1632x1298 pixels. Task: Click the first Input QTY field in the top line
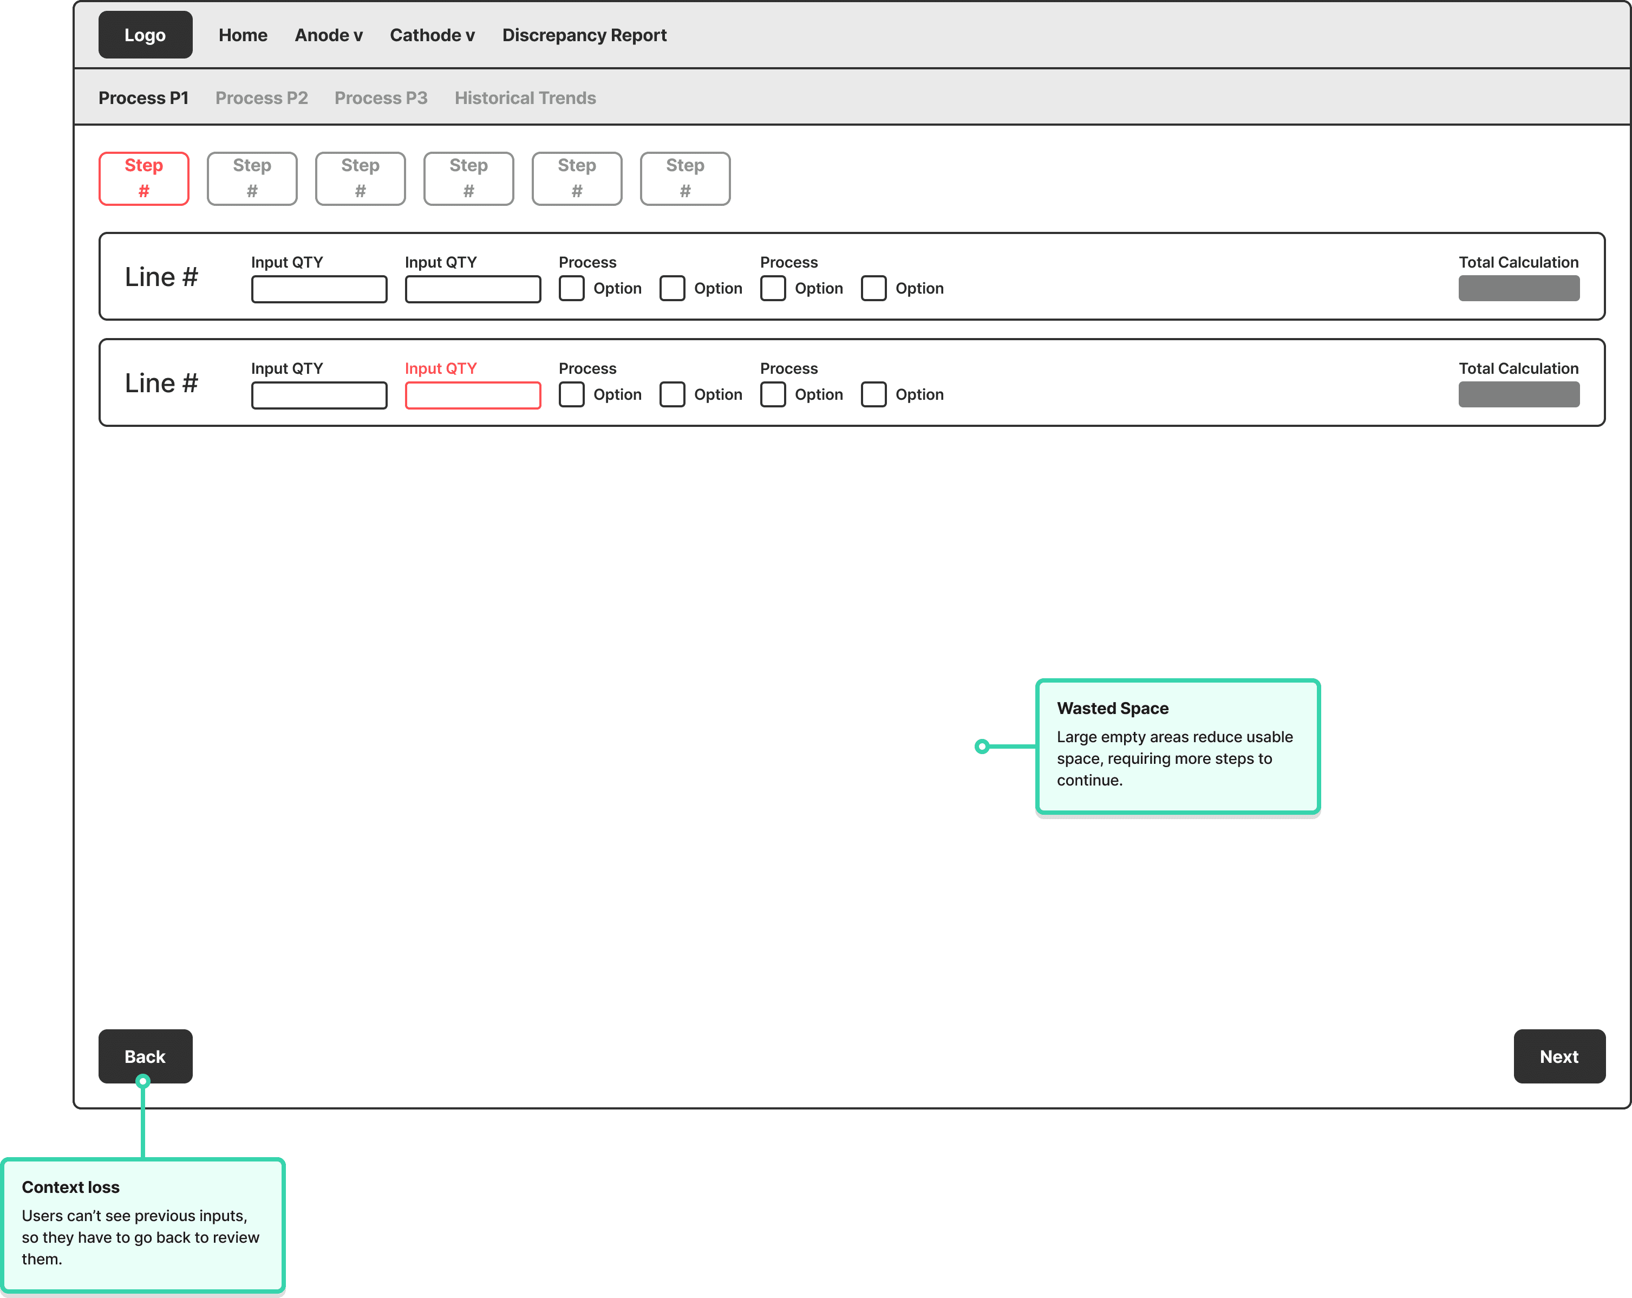319,289
